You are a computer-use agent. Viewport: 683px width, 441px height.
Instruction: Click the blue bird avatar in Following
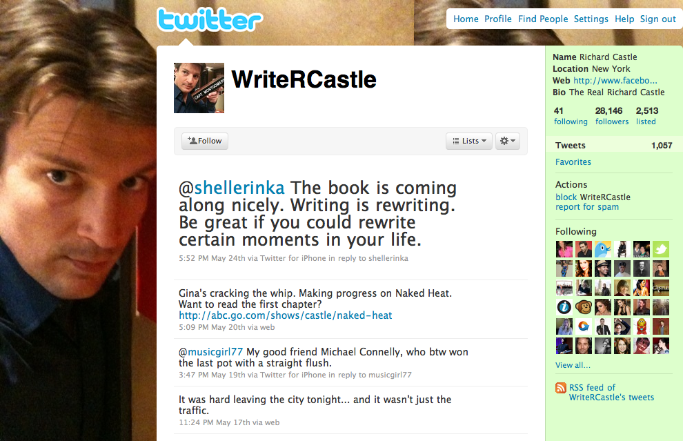pyautogui.click(x=603, y=249)
